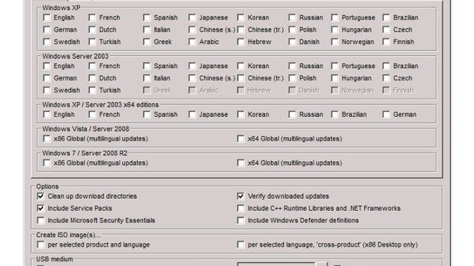
Task: Enable ISO image per selected product and language
Action: click(x=41, y=244)
